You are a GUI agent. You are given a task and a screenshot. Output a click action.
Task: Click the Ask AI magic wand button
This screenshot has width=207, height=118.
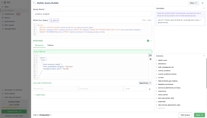[x=54, y=20]
